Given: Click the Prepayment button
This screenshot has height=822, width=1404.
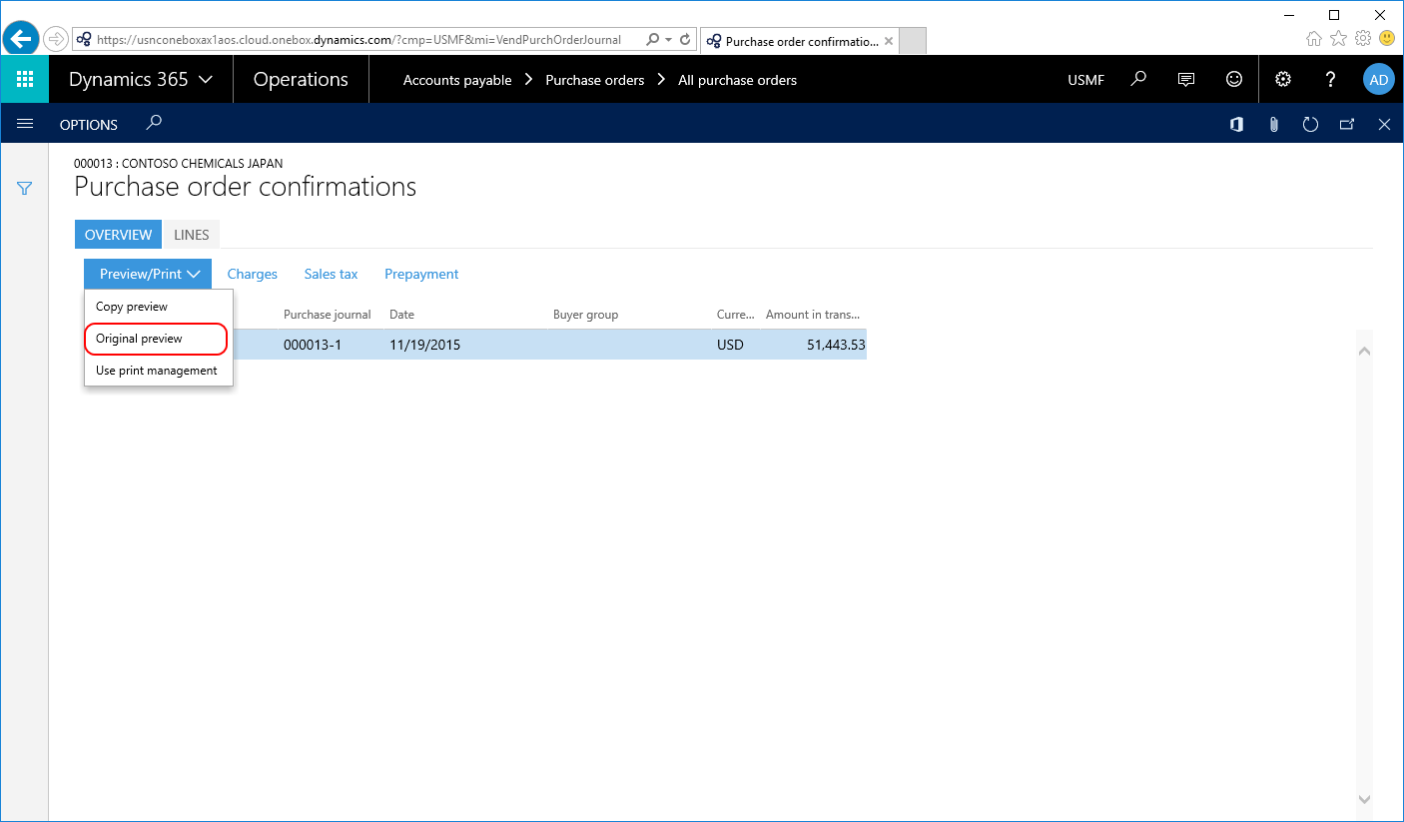Looking at the screenshot, I should (x=421, y=274).
